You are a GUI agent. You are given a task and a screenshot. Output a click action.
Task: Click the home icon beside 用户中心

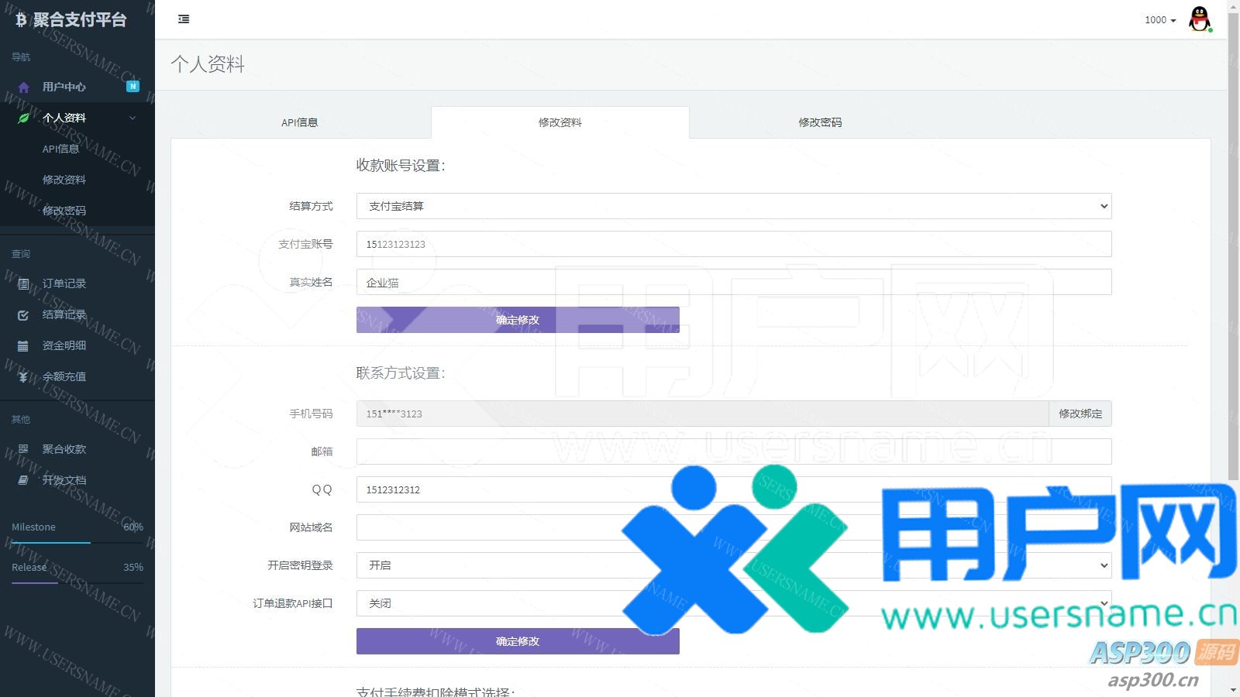(23, 88)
